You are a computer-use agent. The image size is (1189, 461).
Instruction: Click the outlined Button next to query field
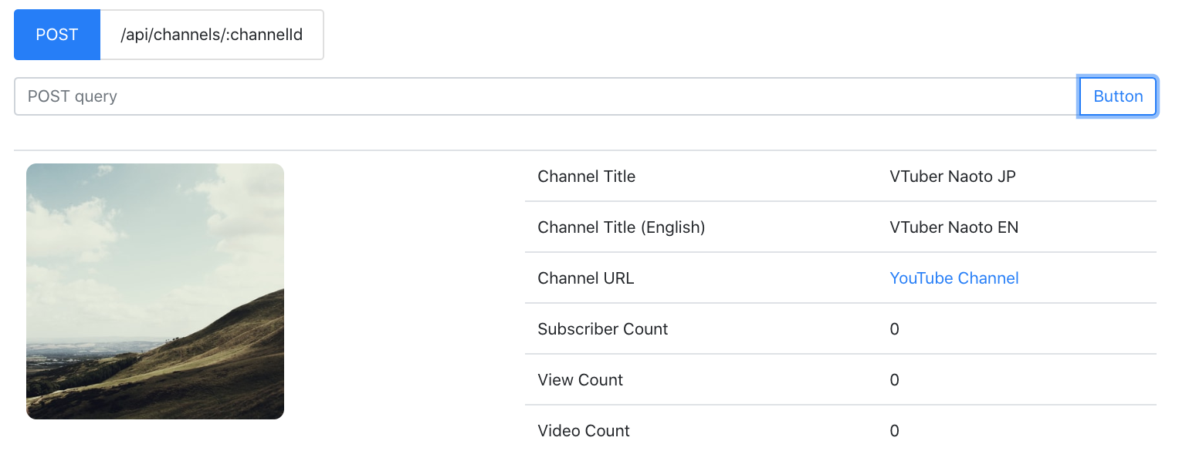click(1118, 96)
